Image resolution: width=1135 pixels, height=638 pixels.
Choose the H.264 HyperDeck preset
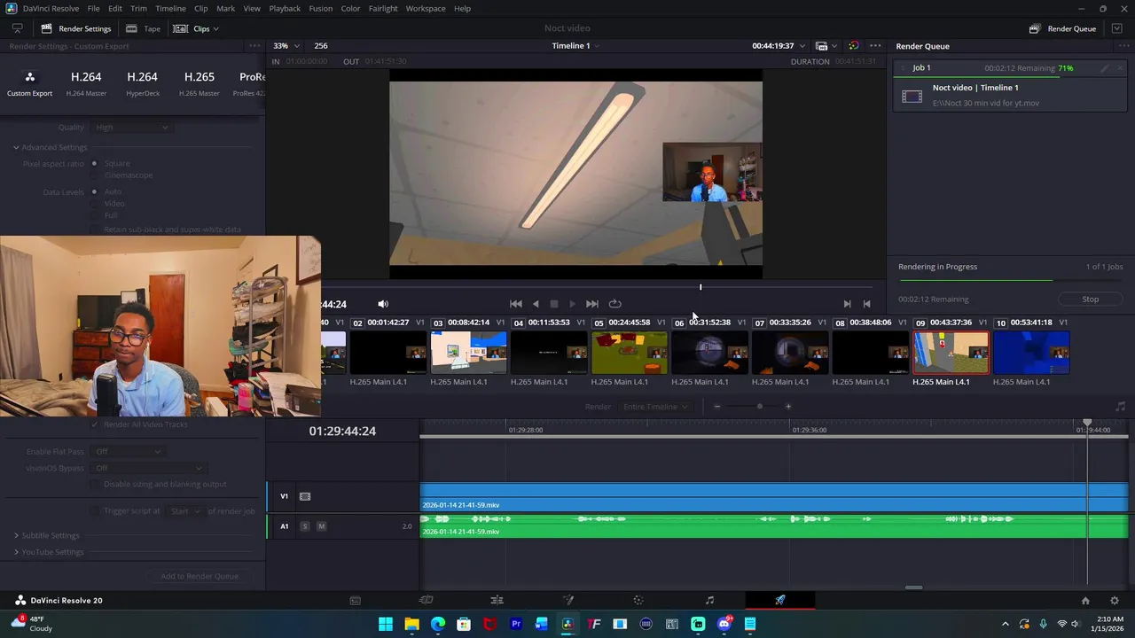click(143, 83)
